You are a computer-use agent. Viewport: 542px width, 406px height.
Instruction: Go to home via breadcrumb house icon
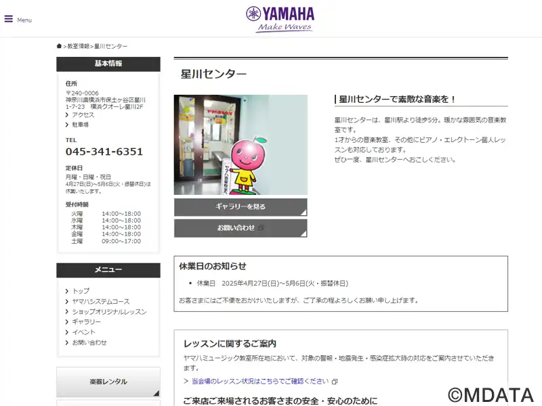pos(59,46)
